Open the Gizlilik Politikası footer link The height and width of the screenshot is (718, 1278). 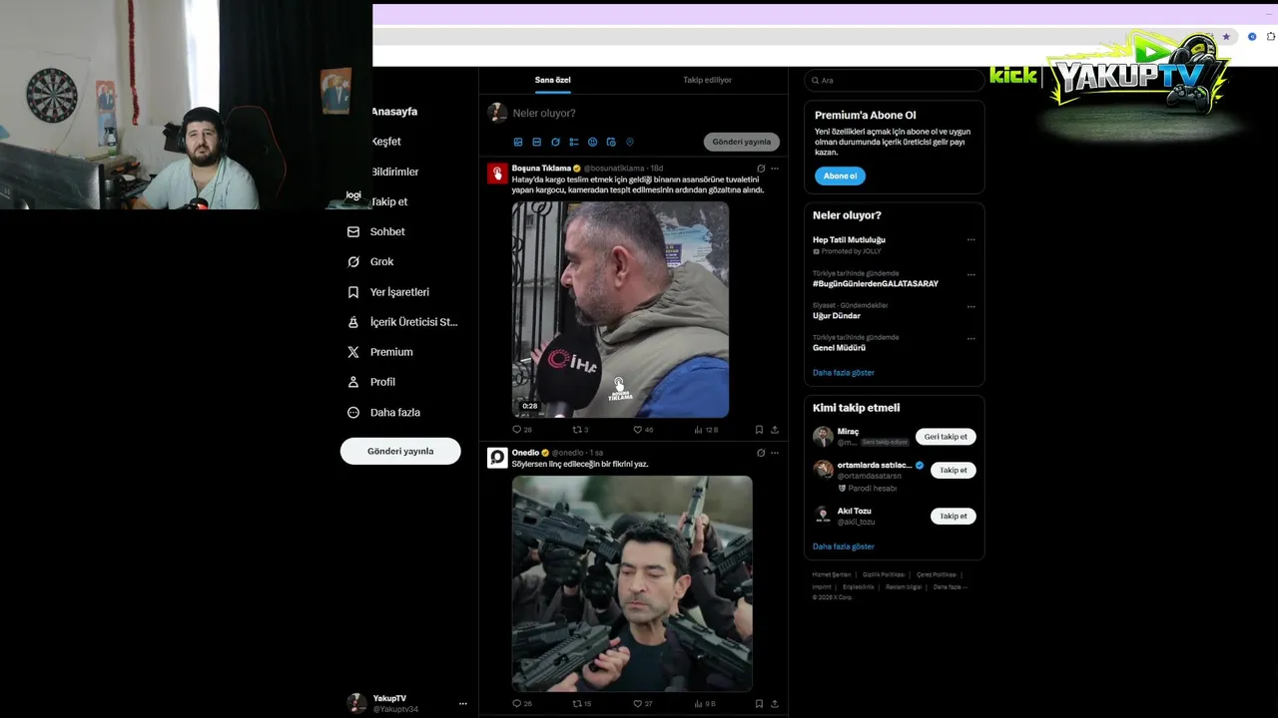click(x=884, y=574)
